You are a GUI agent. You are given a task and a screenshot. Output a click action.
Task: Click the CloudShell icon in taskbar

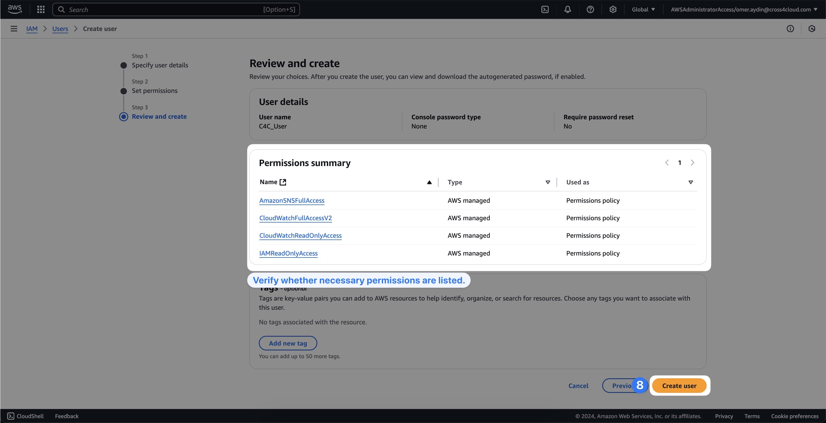11,416
